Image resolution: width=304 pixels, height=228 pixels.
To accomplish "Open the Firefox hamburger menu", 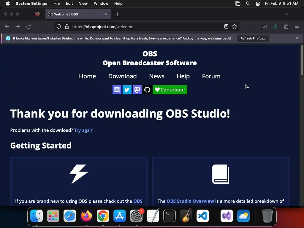I will pyautogui.click(x=297, y=26).
